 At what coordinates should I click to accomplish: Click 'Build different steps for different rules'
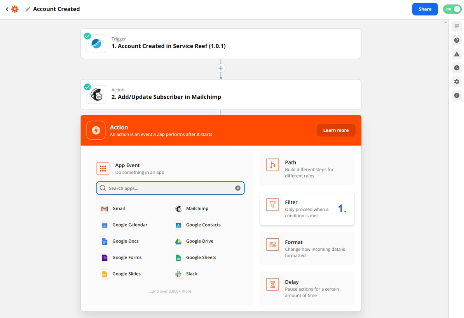pos(309,173)
